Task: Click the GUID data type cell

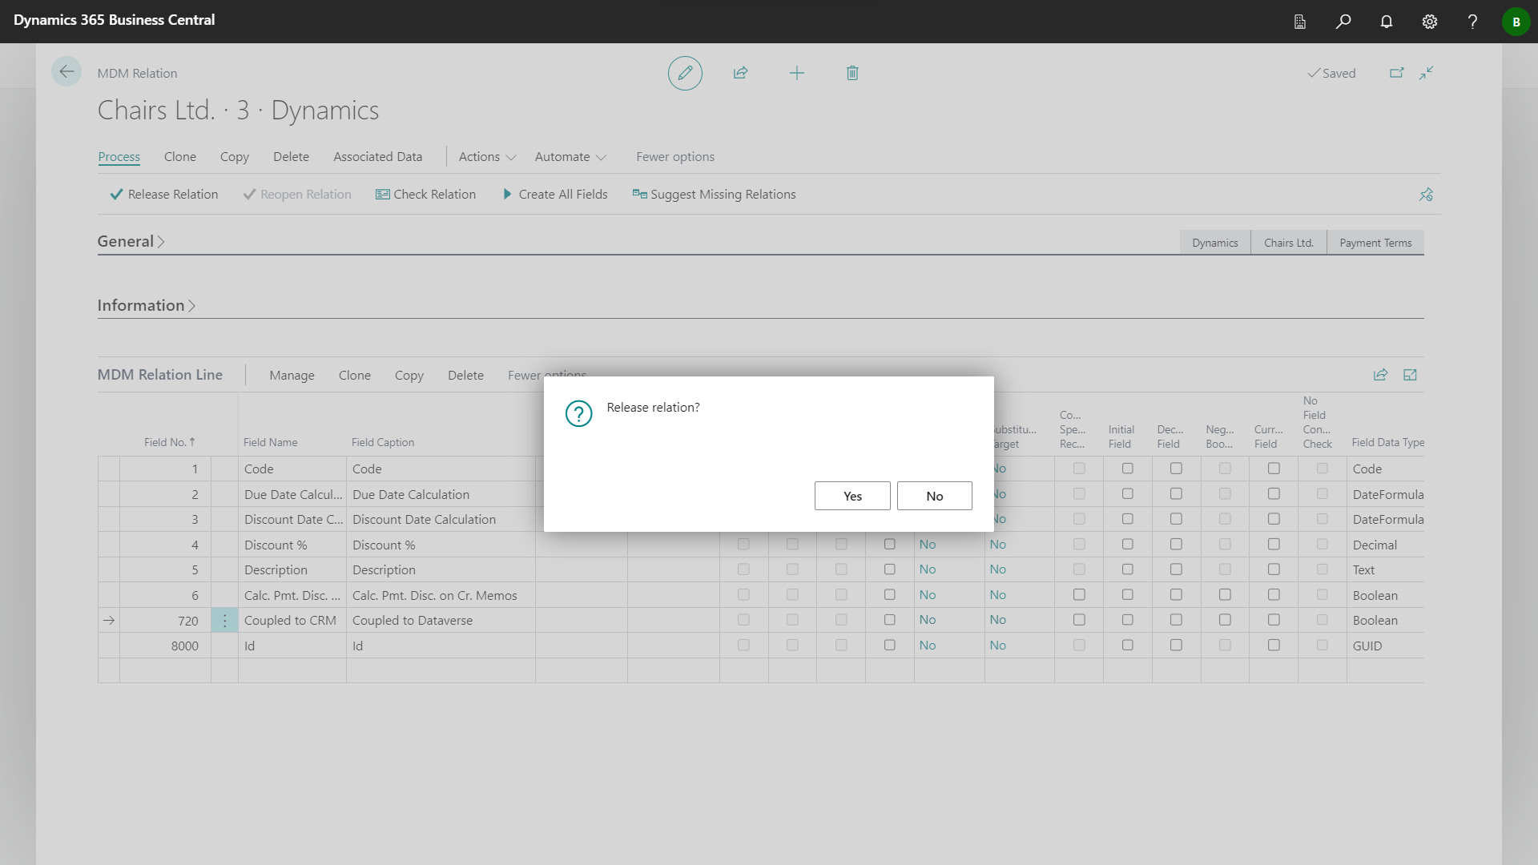Action: [1386, 646]
